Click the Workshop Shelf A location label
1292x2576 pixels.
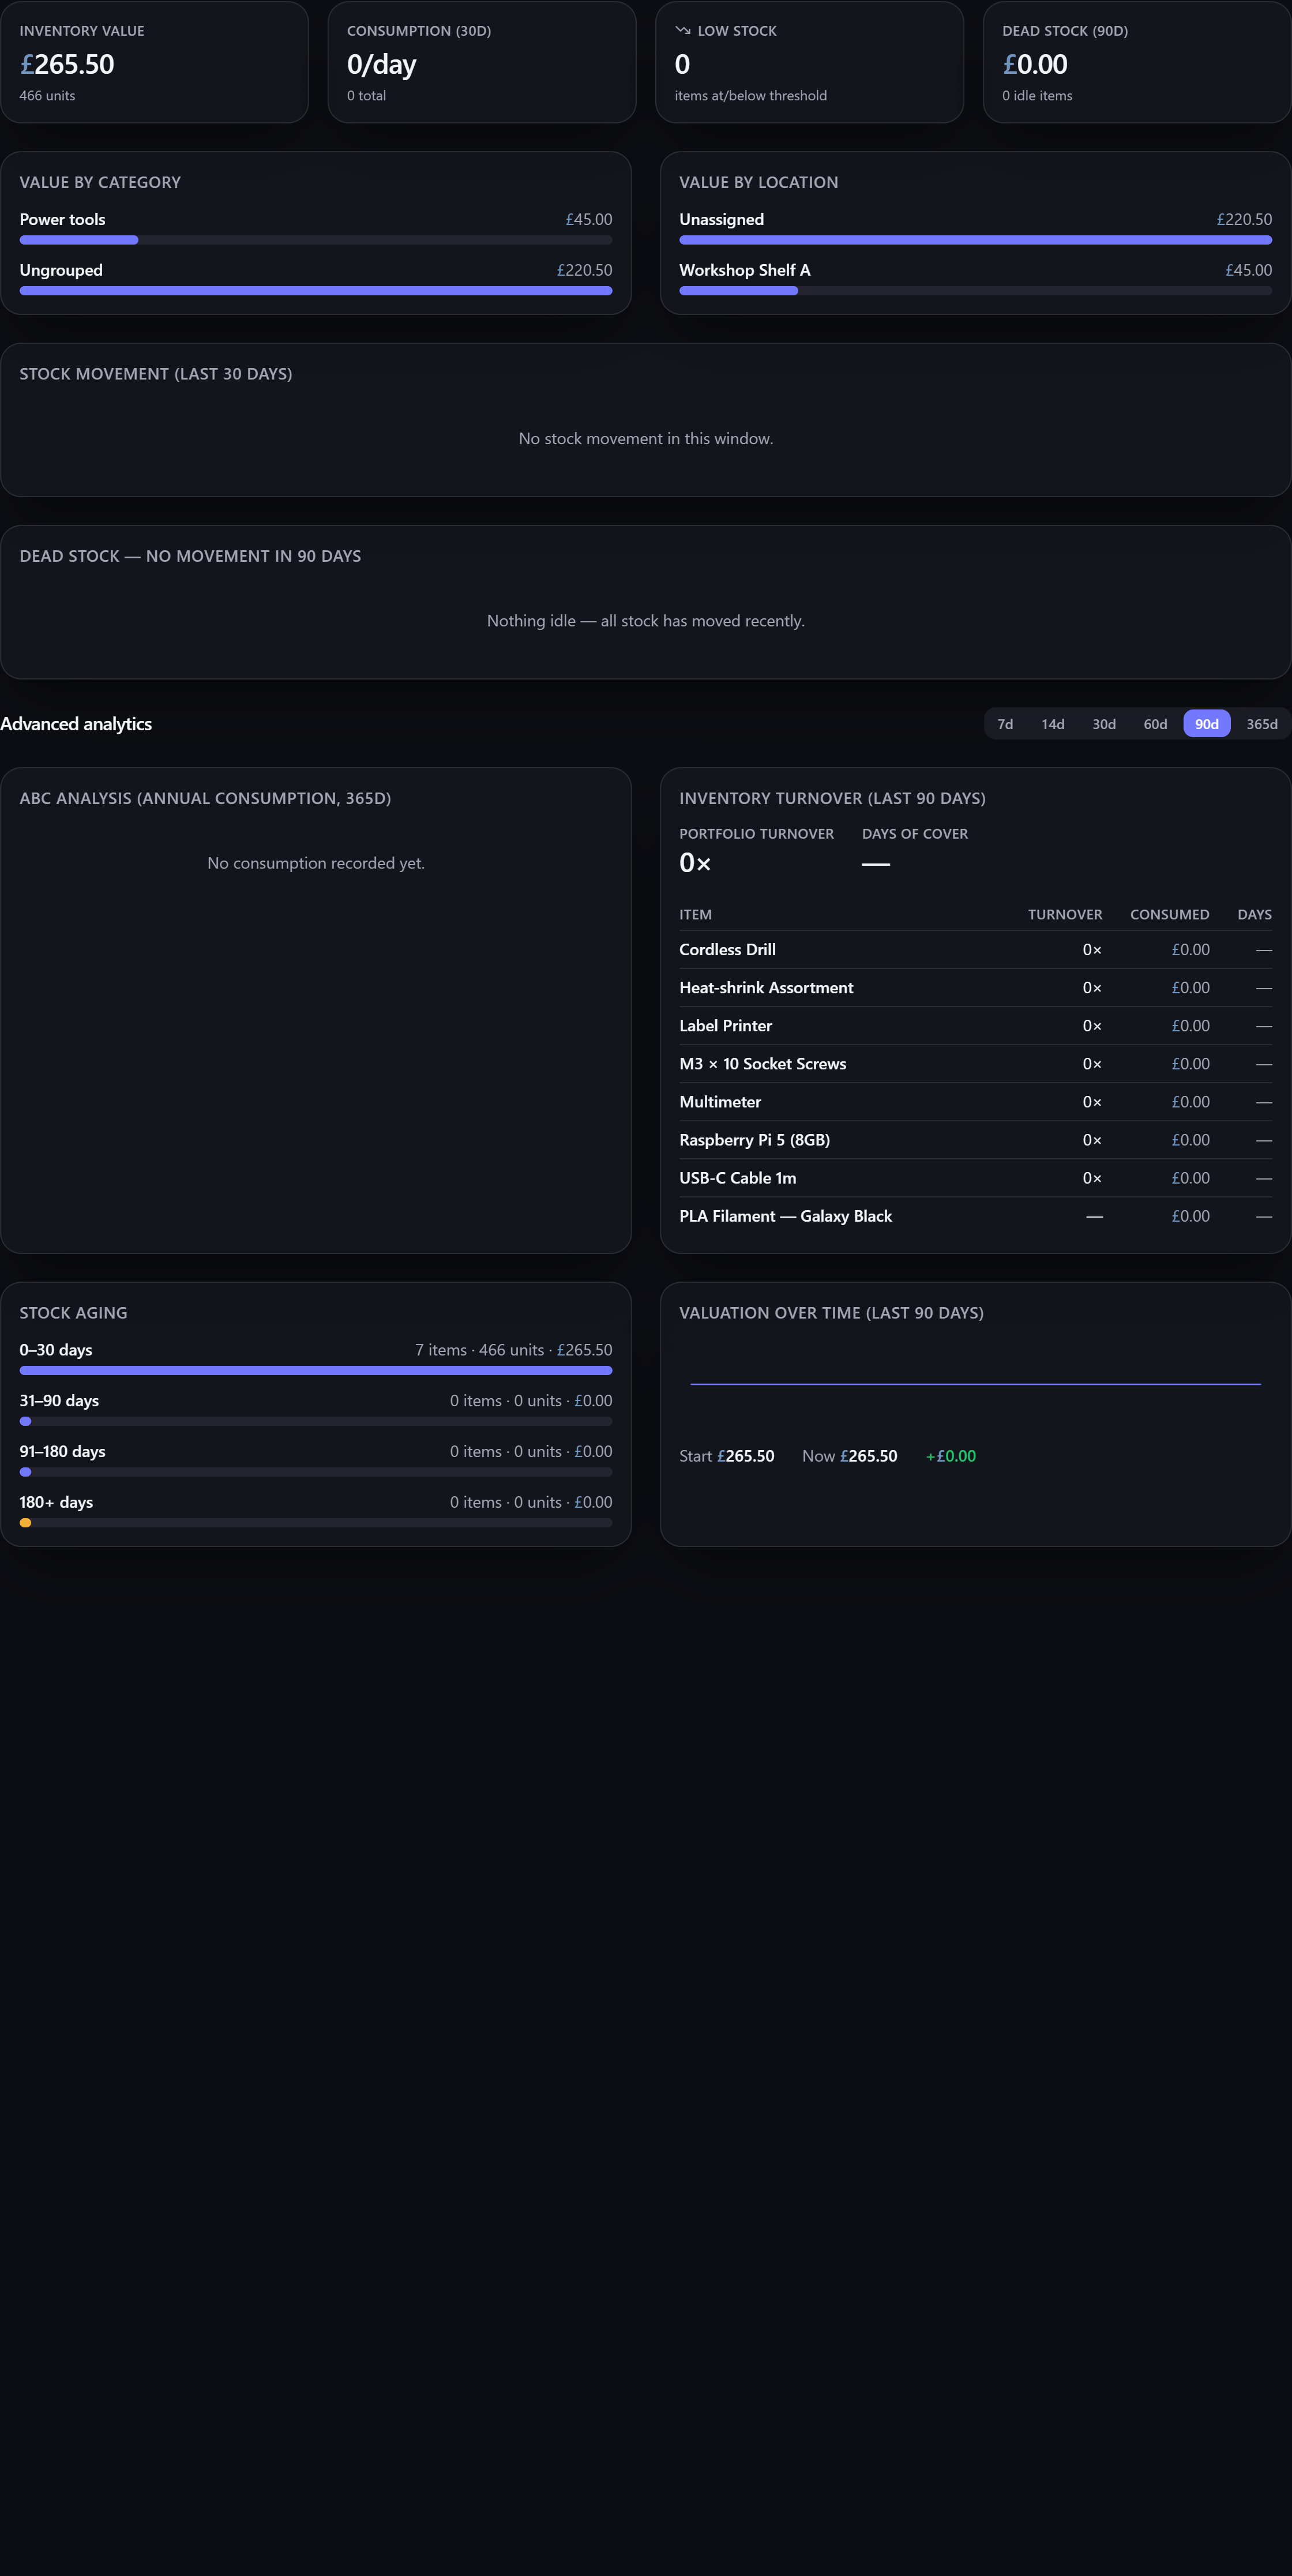[744, 270]
